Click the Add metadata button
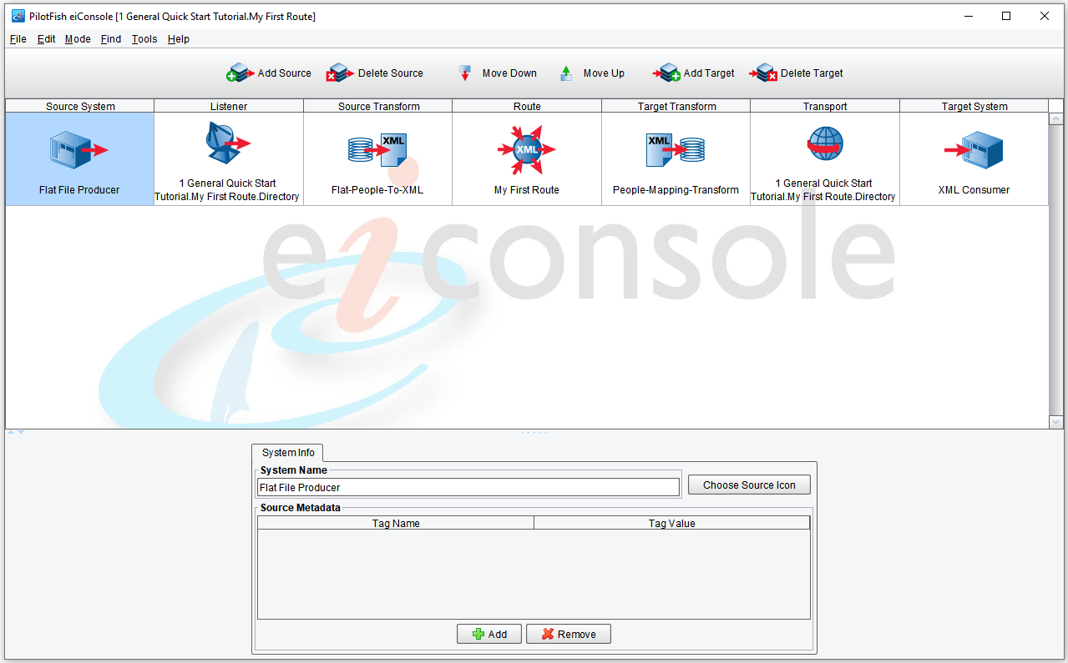The image size is (1068, 663). point(489,634)
